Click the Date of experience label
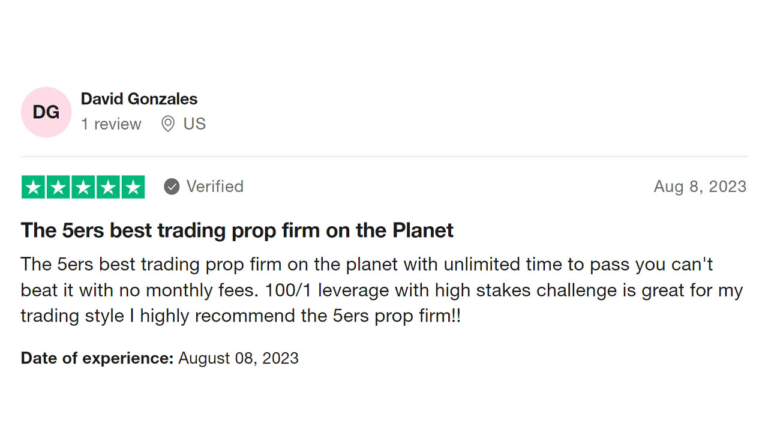Screen dimensions: 768x438 (97, 358)
